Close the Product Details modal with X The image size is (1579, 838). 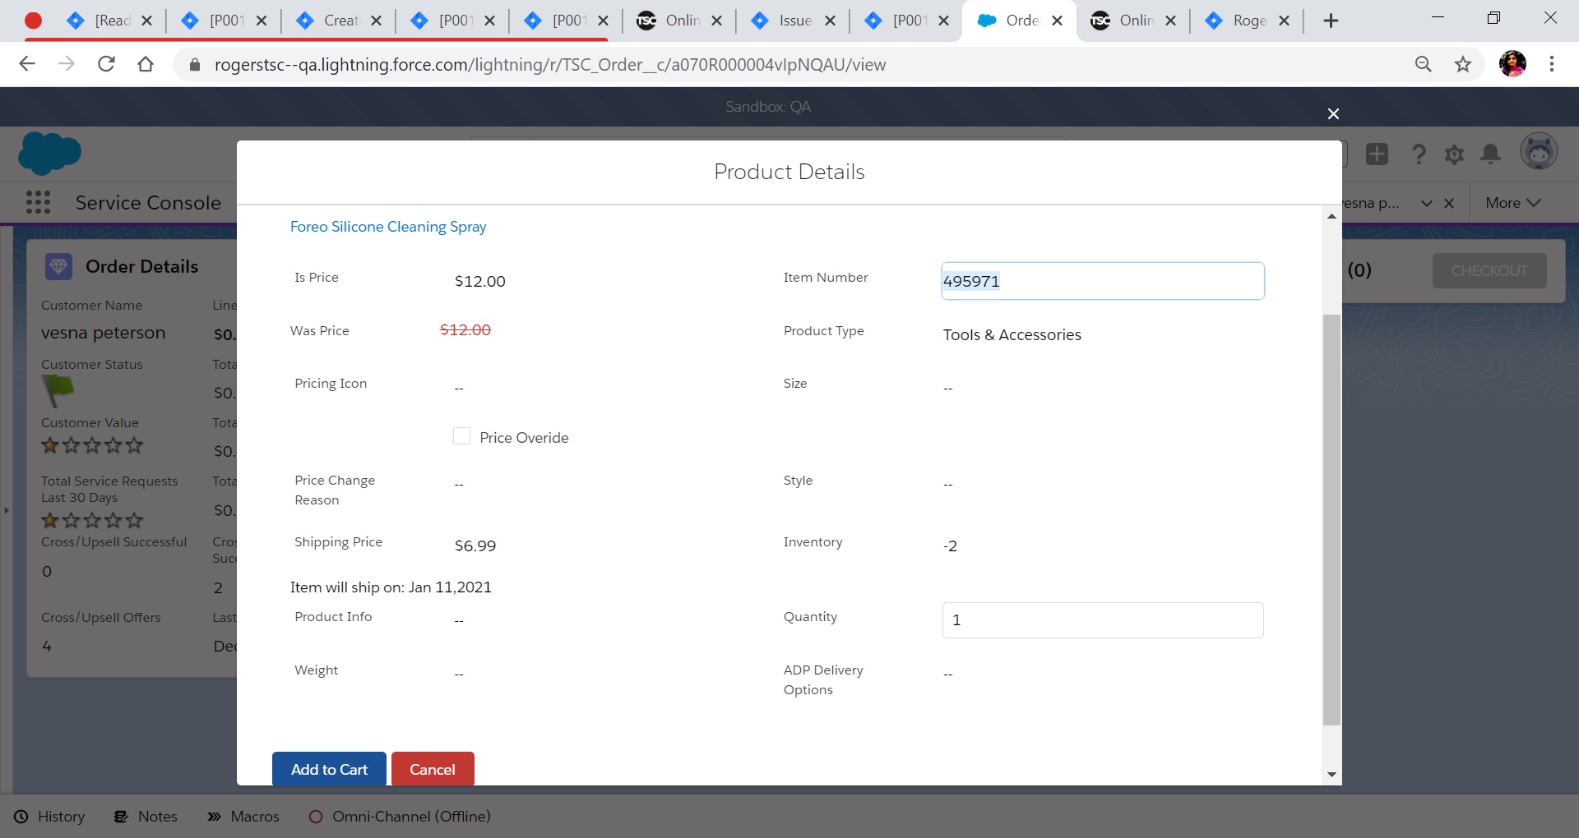pyautogui.click(x=1333, y=113)
